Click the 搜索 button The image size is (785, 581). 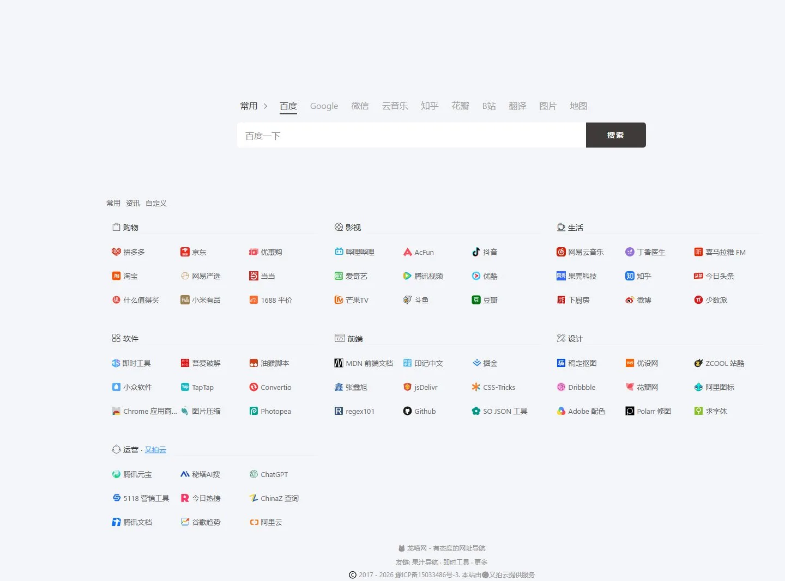pyautogui.click(x=616, y=135)
